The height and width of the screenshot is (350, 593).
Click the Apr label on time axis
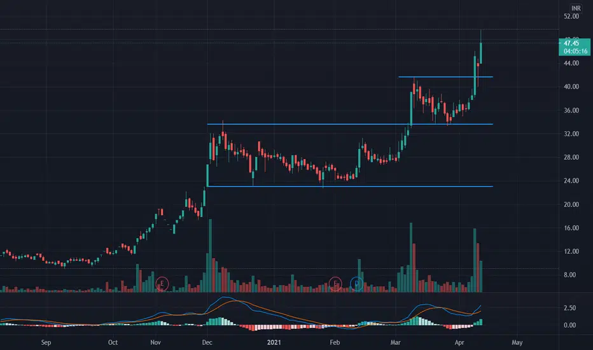point(459,342)
